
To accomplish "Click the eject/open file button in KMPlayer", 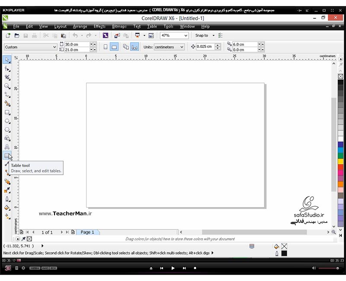I will click(151, 268).
